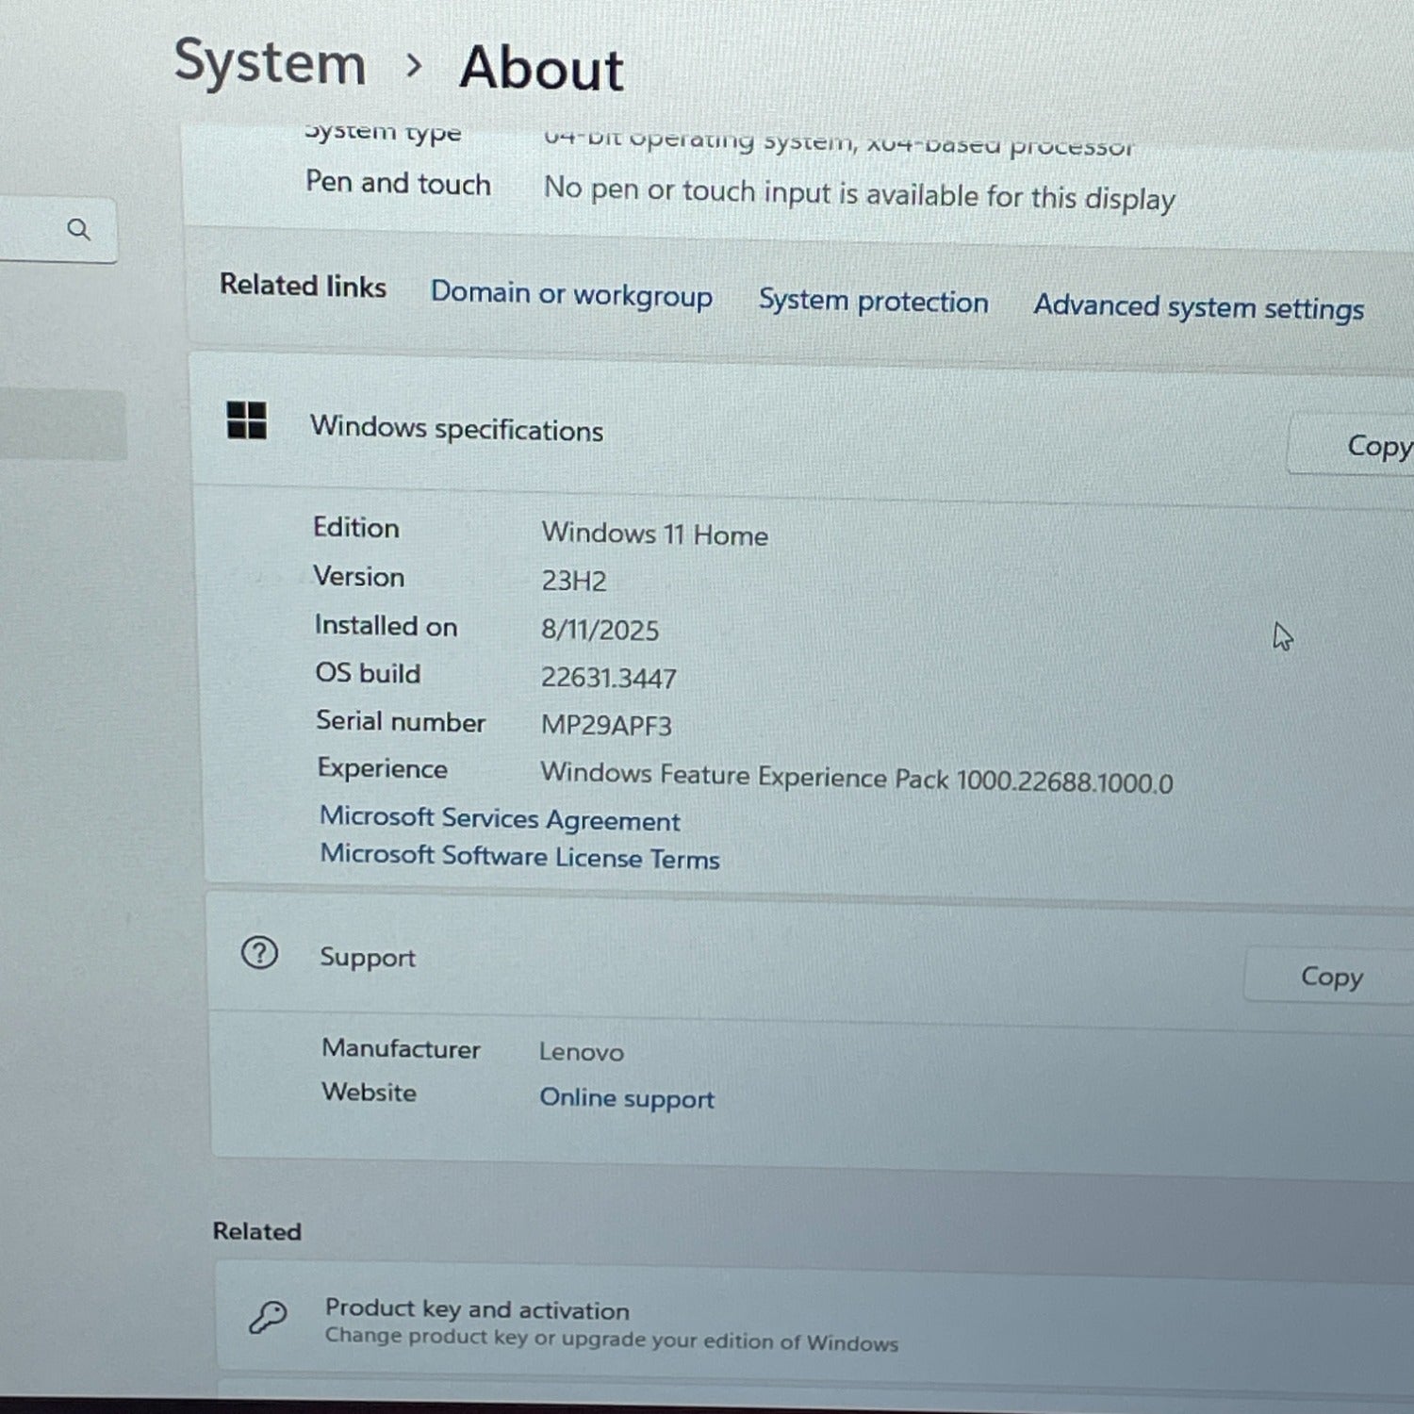
Task: Select the highlighted item in left sidebar
Action: coord(62,425)
